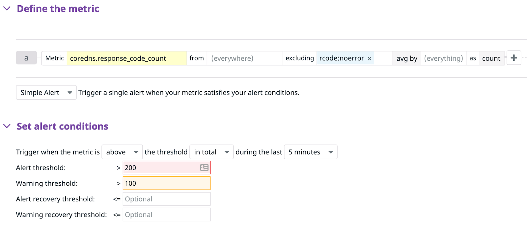Image resolution: width=527 pixels, height=227 pixels.
Task: Click the 'Set alert conditions' heading
Action: [63, 126]
